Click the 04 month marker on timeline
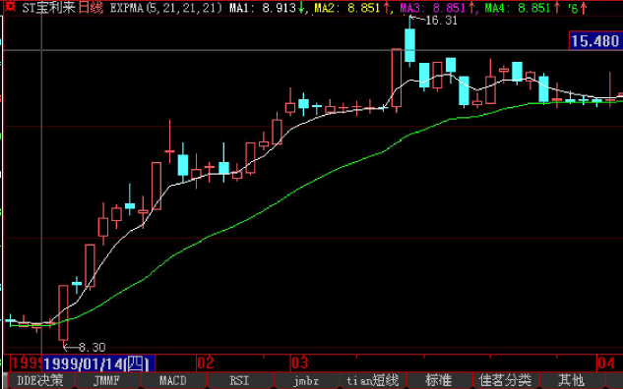 tap(606, 362)
